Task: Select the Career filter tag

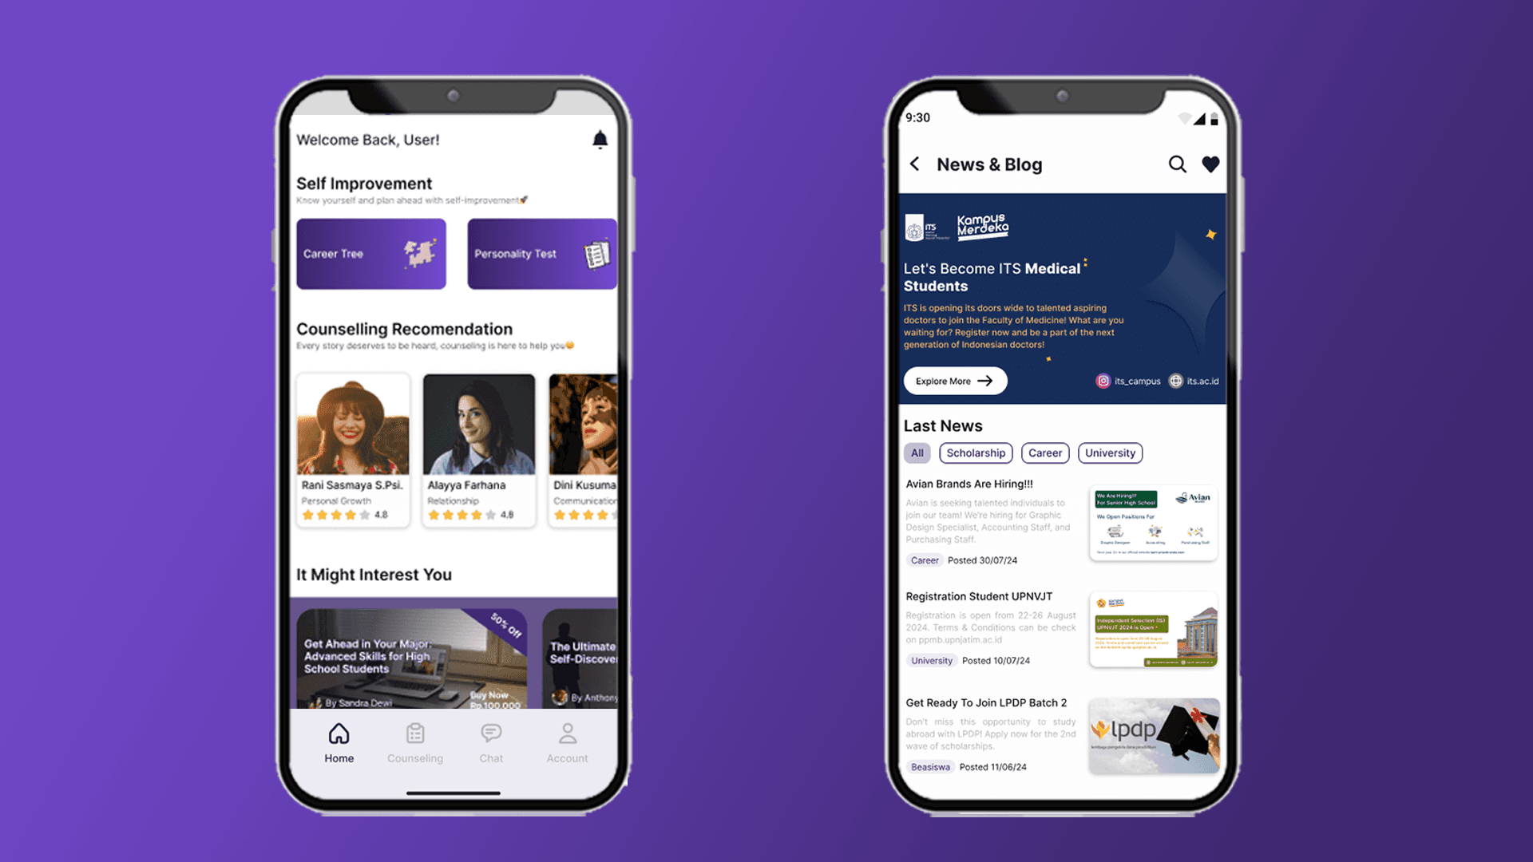Action: [1044, 453]
